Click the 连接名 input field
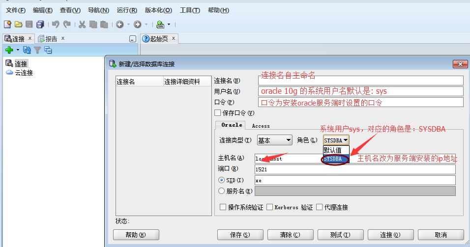Viewport: 470px width, 247px height. pyautogui.click(x=360, y=80)
